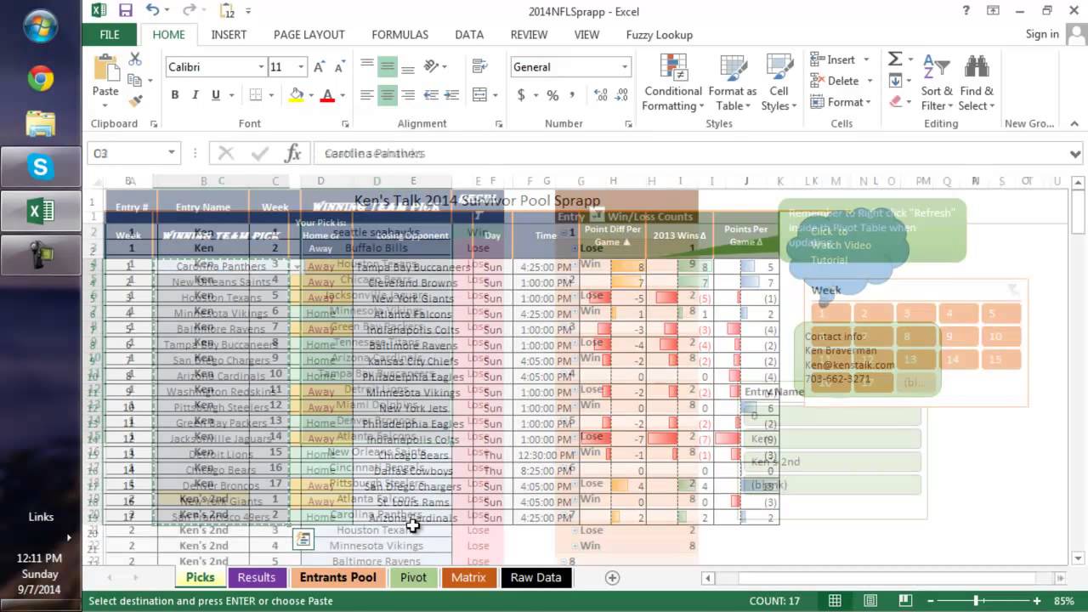This screenshot has height=612, width=1088.
Task: Click the Cut scissors icon
Action: pos(134,59)
